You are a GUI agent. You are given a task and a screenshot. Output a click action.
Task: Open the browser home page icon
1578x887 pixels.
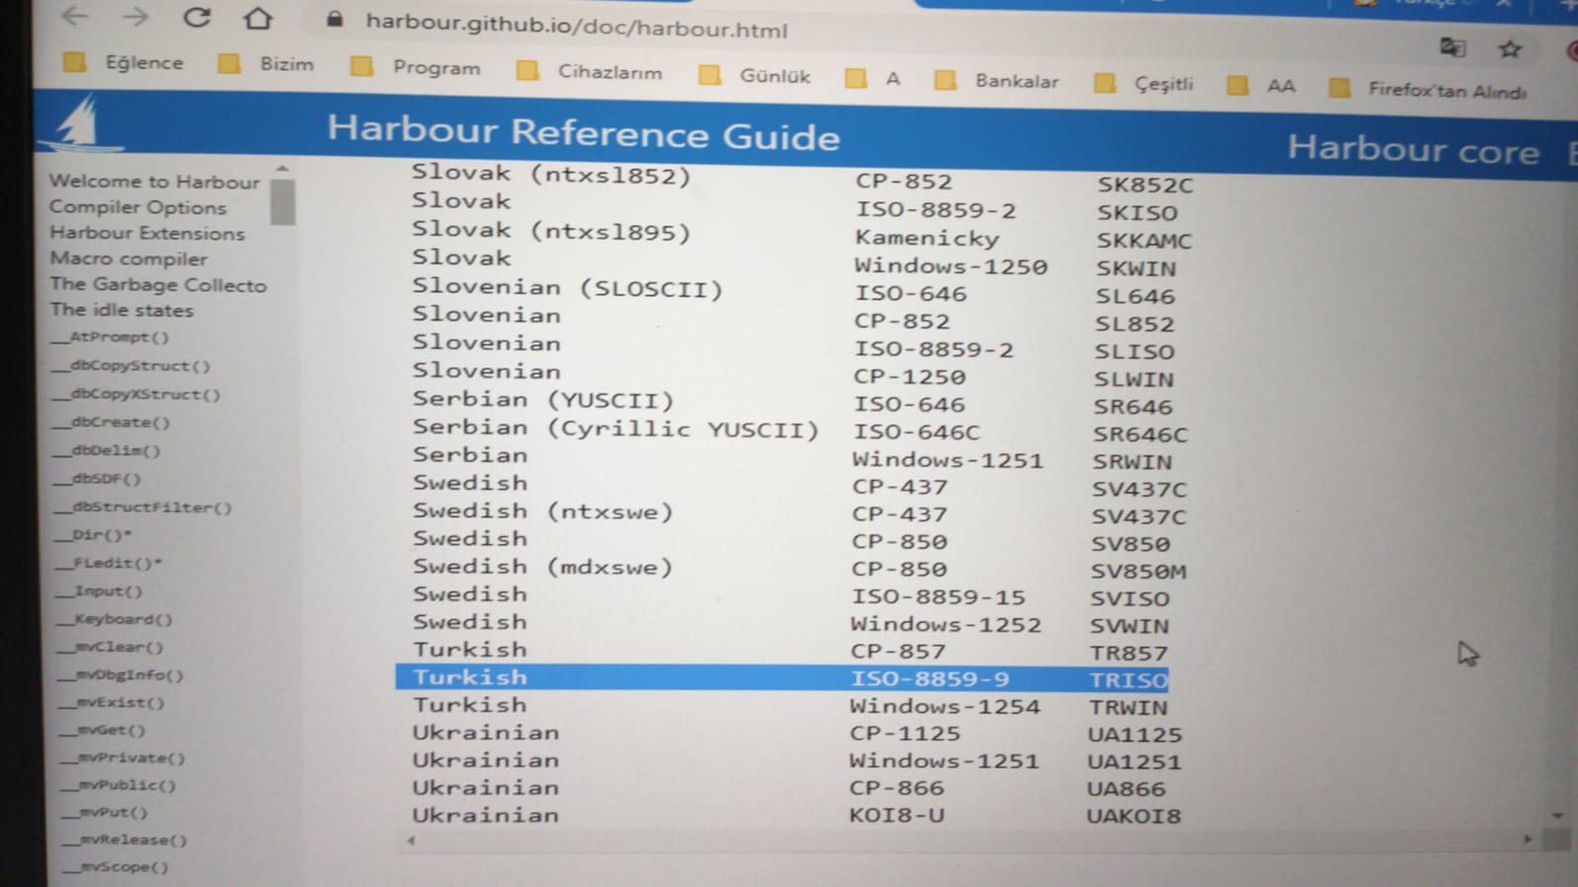coord(258,19)
